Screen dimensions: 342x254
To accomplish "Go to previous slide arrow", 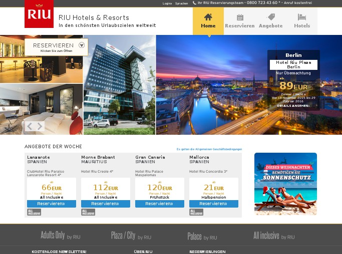I will coord(30,126).
